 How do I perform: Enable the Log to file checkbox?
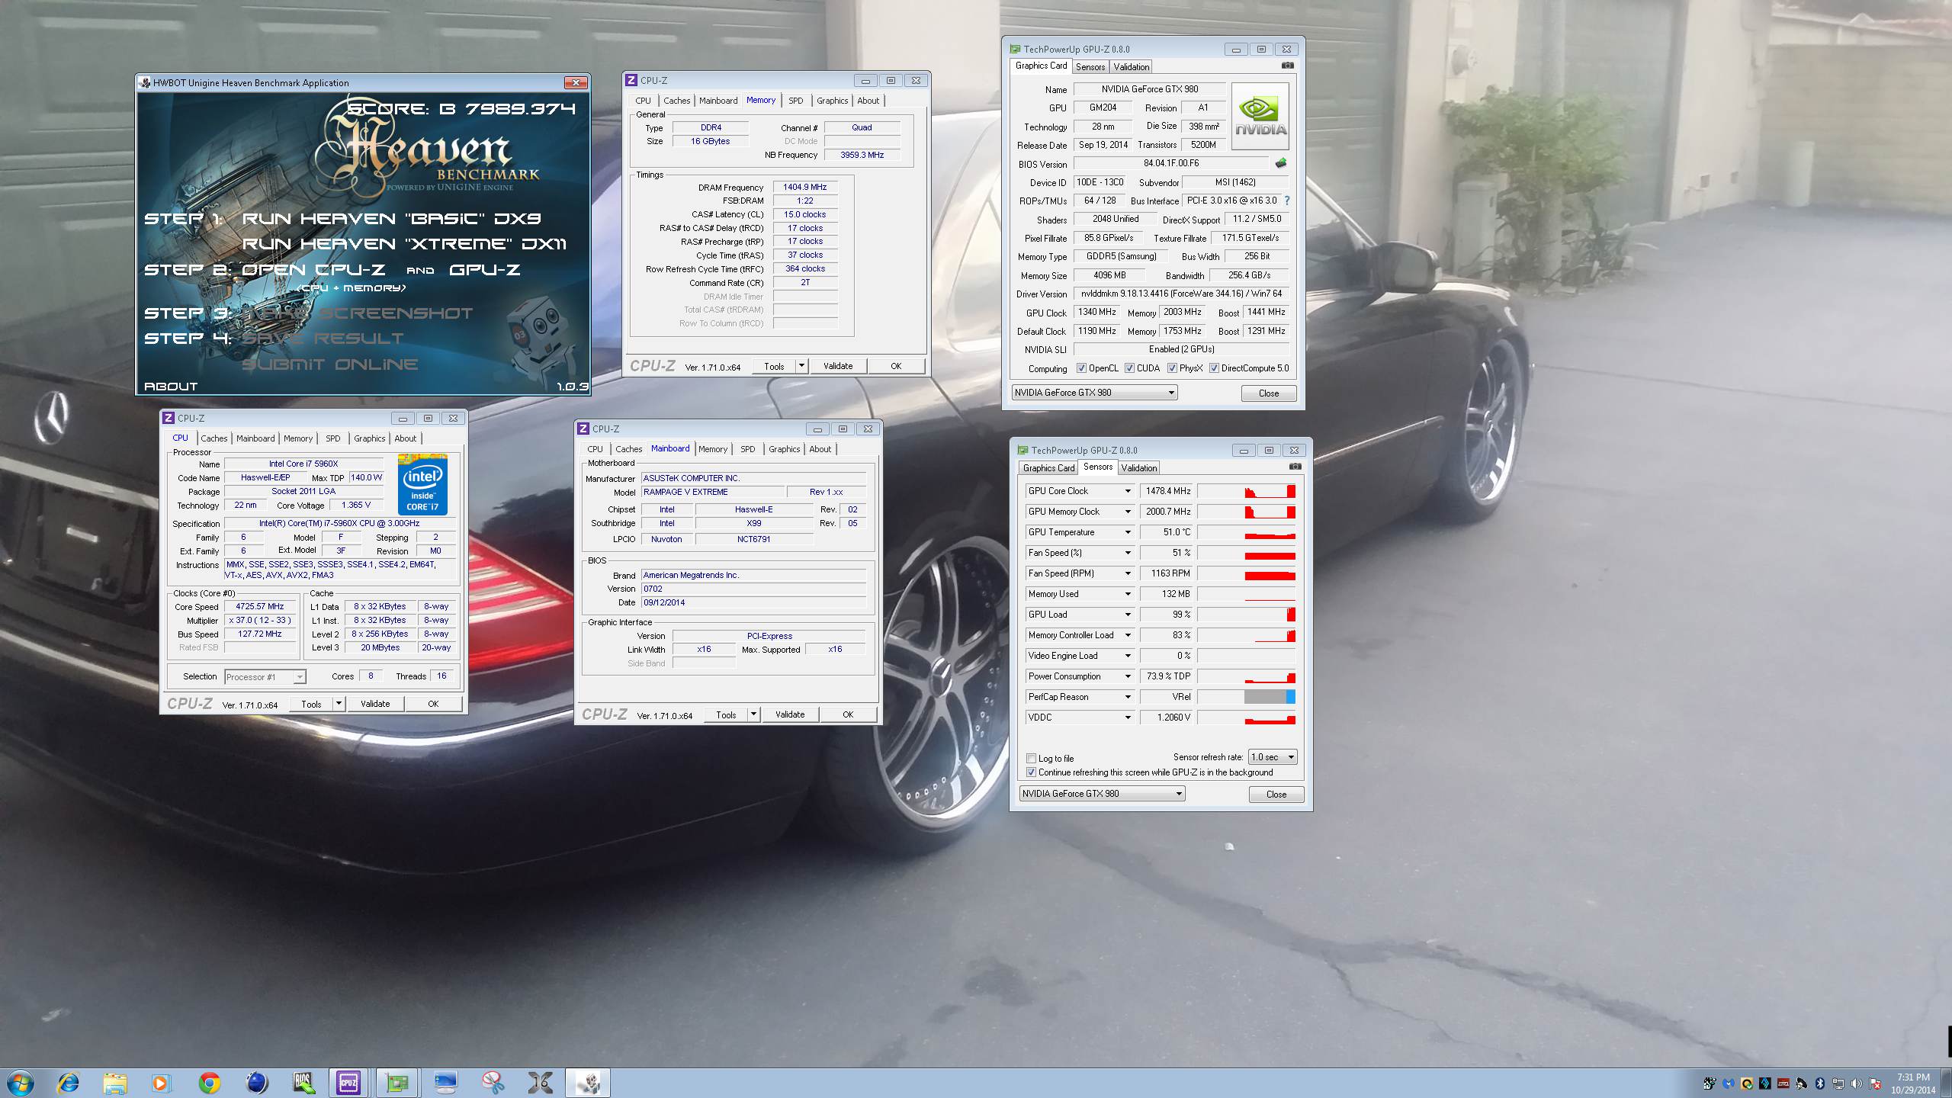click(1031, 759)
